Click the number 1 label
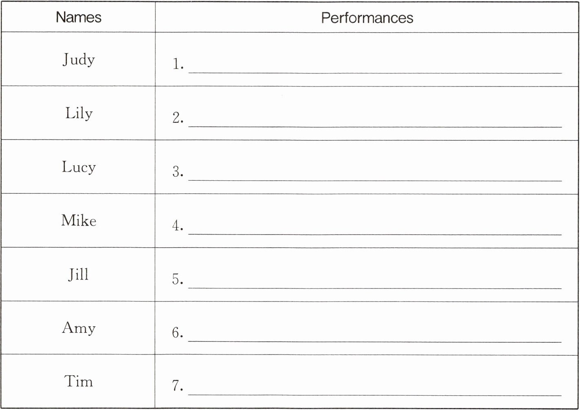Viewport: 580px width, 410px height. coord(177,64)
